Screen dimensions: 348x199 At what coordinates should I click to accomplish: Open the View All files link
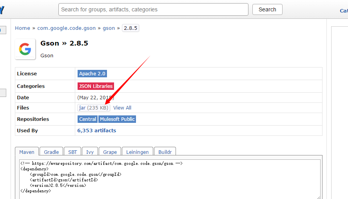point(122,108)
